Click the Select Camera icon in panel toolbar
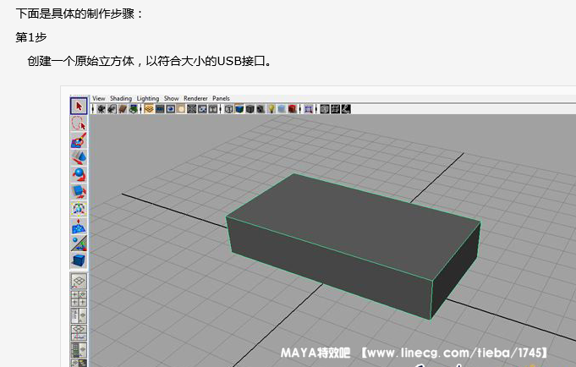The height and width of the screenshot is (367, 576). 102,109
